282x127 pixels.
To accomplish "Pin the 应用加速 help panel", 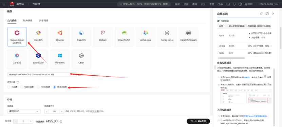I will [261, 14].
